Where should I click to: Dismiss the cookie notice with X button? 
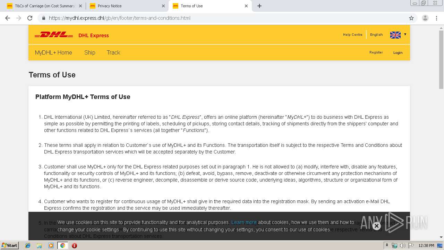click(376, 226)
